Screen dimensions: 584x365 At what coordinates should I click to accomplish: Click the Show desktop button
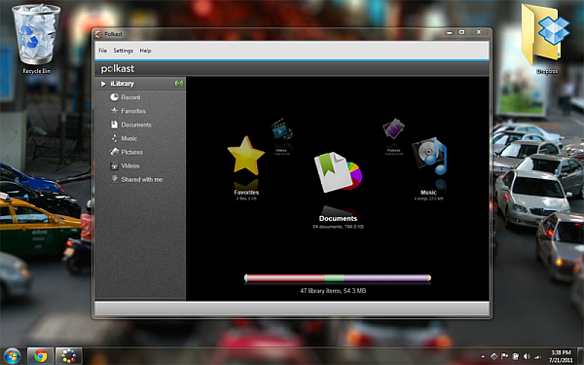[x=580, y=356]
